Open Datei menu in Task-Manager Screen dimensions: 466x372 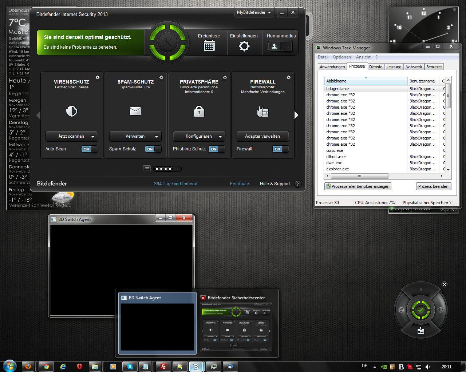[x=323, y=57]
